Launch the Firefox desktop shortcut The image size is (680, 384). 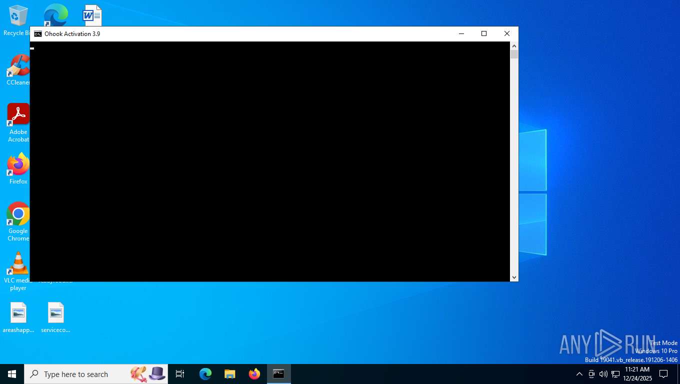pos(18,168)
